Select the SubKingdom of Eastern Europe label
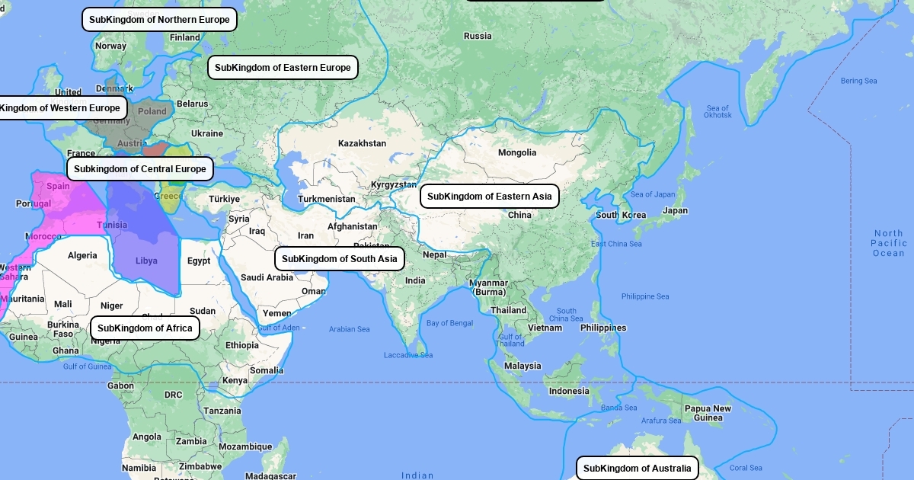 click(283, 68)
